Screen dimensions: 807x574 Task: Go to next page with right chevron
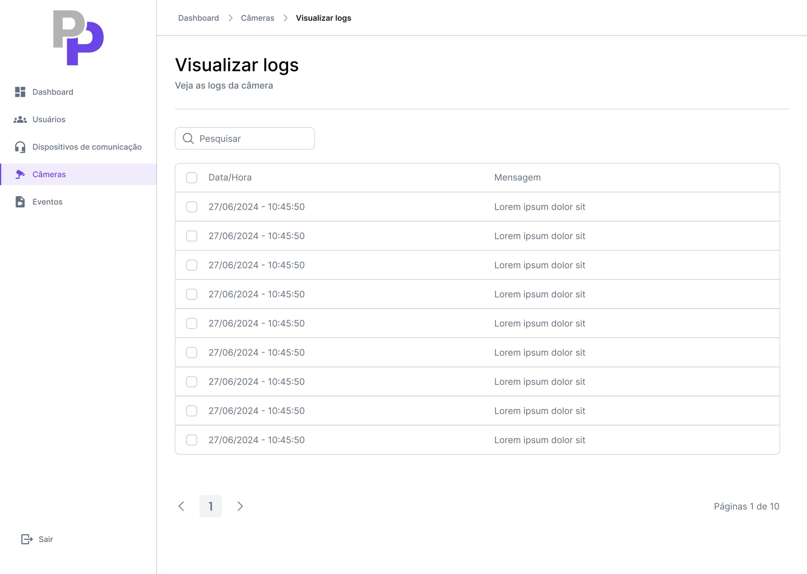(x=240, y=506)
